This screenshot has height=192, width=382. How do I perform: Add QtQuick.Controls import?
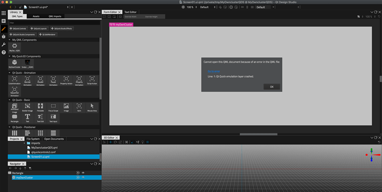pyautogui.click(x=18, y=29)
